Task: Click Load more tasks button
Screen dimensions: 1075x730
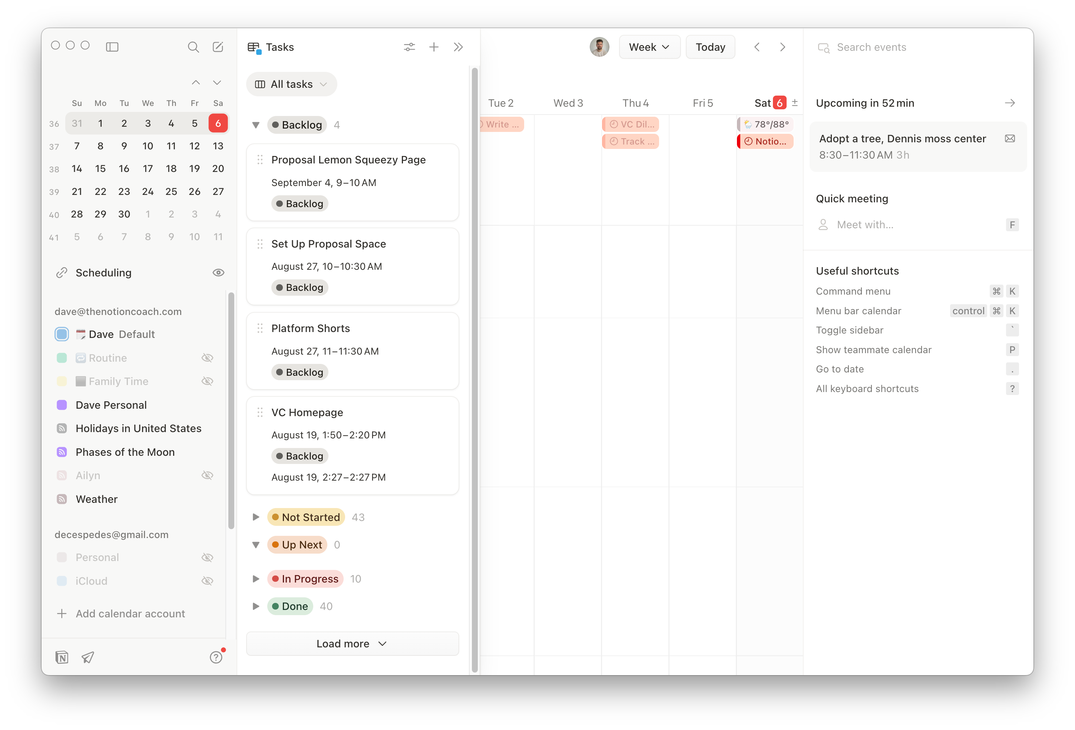Action: pyautogui.click(x=352, y=644)
